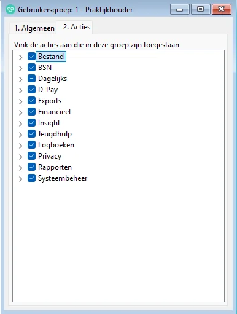Click the green heart app icon in title bar
The width and height of the screenshot is (237, 314).
10,9
